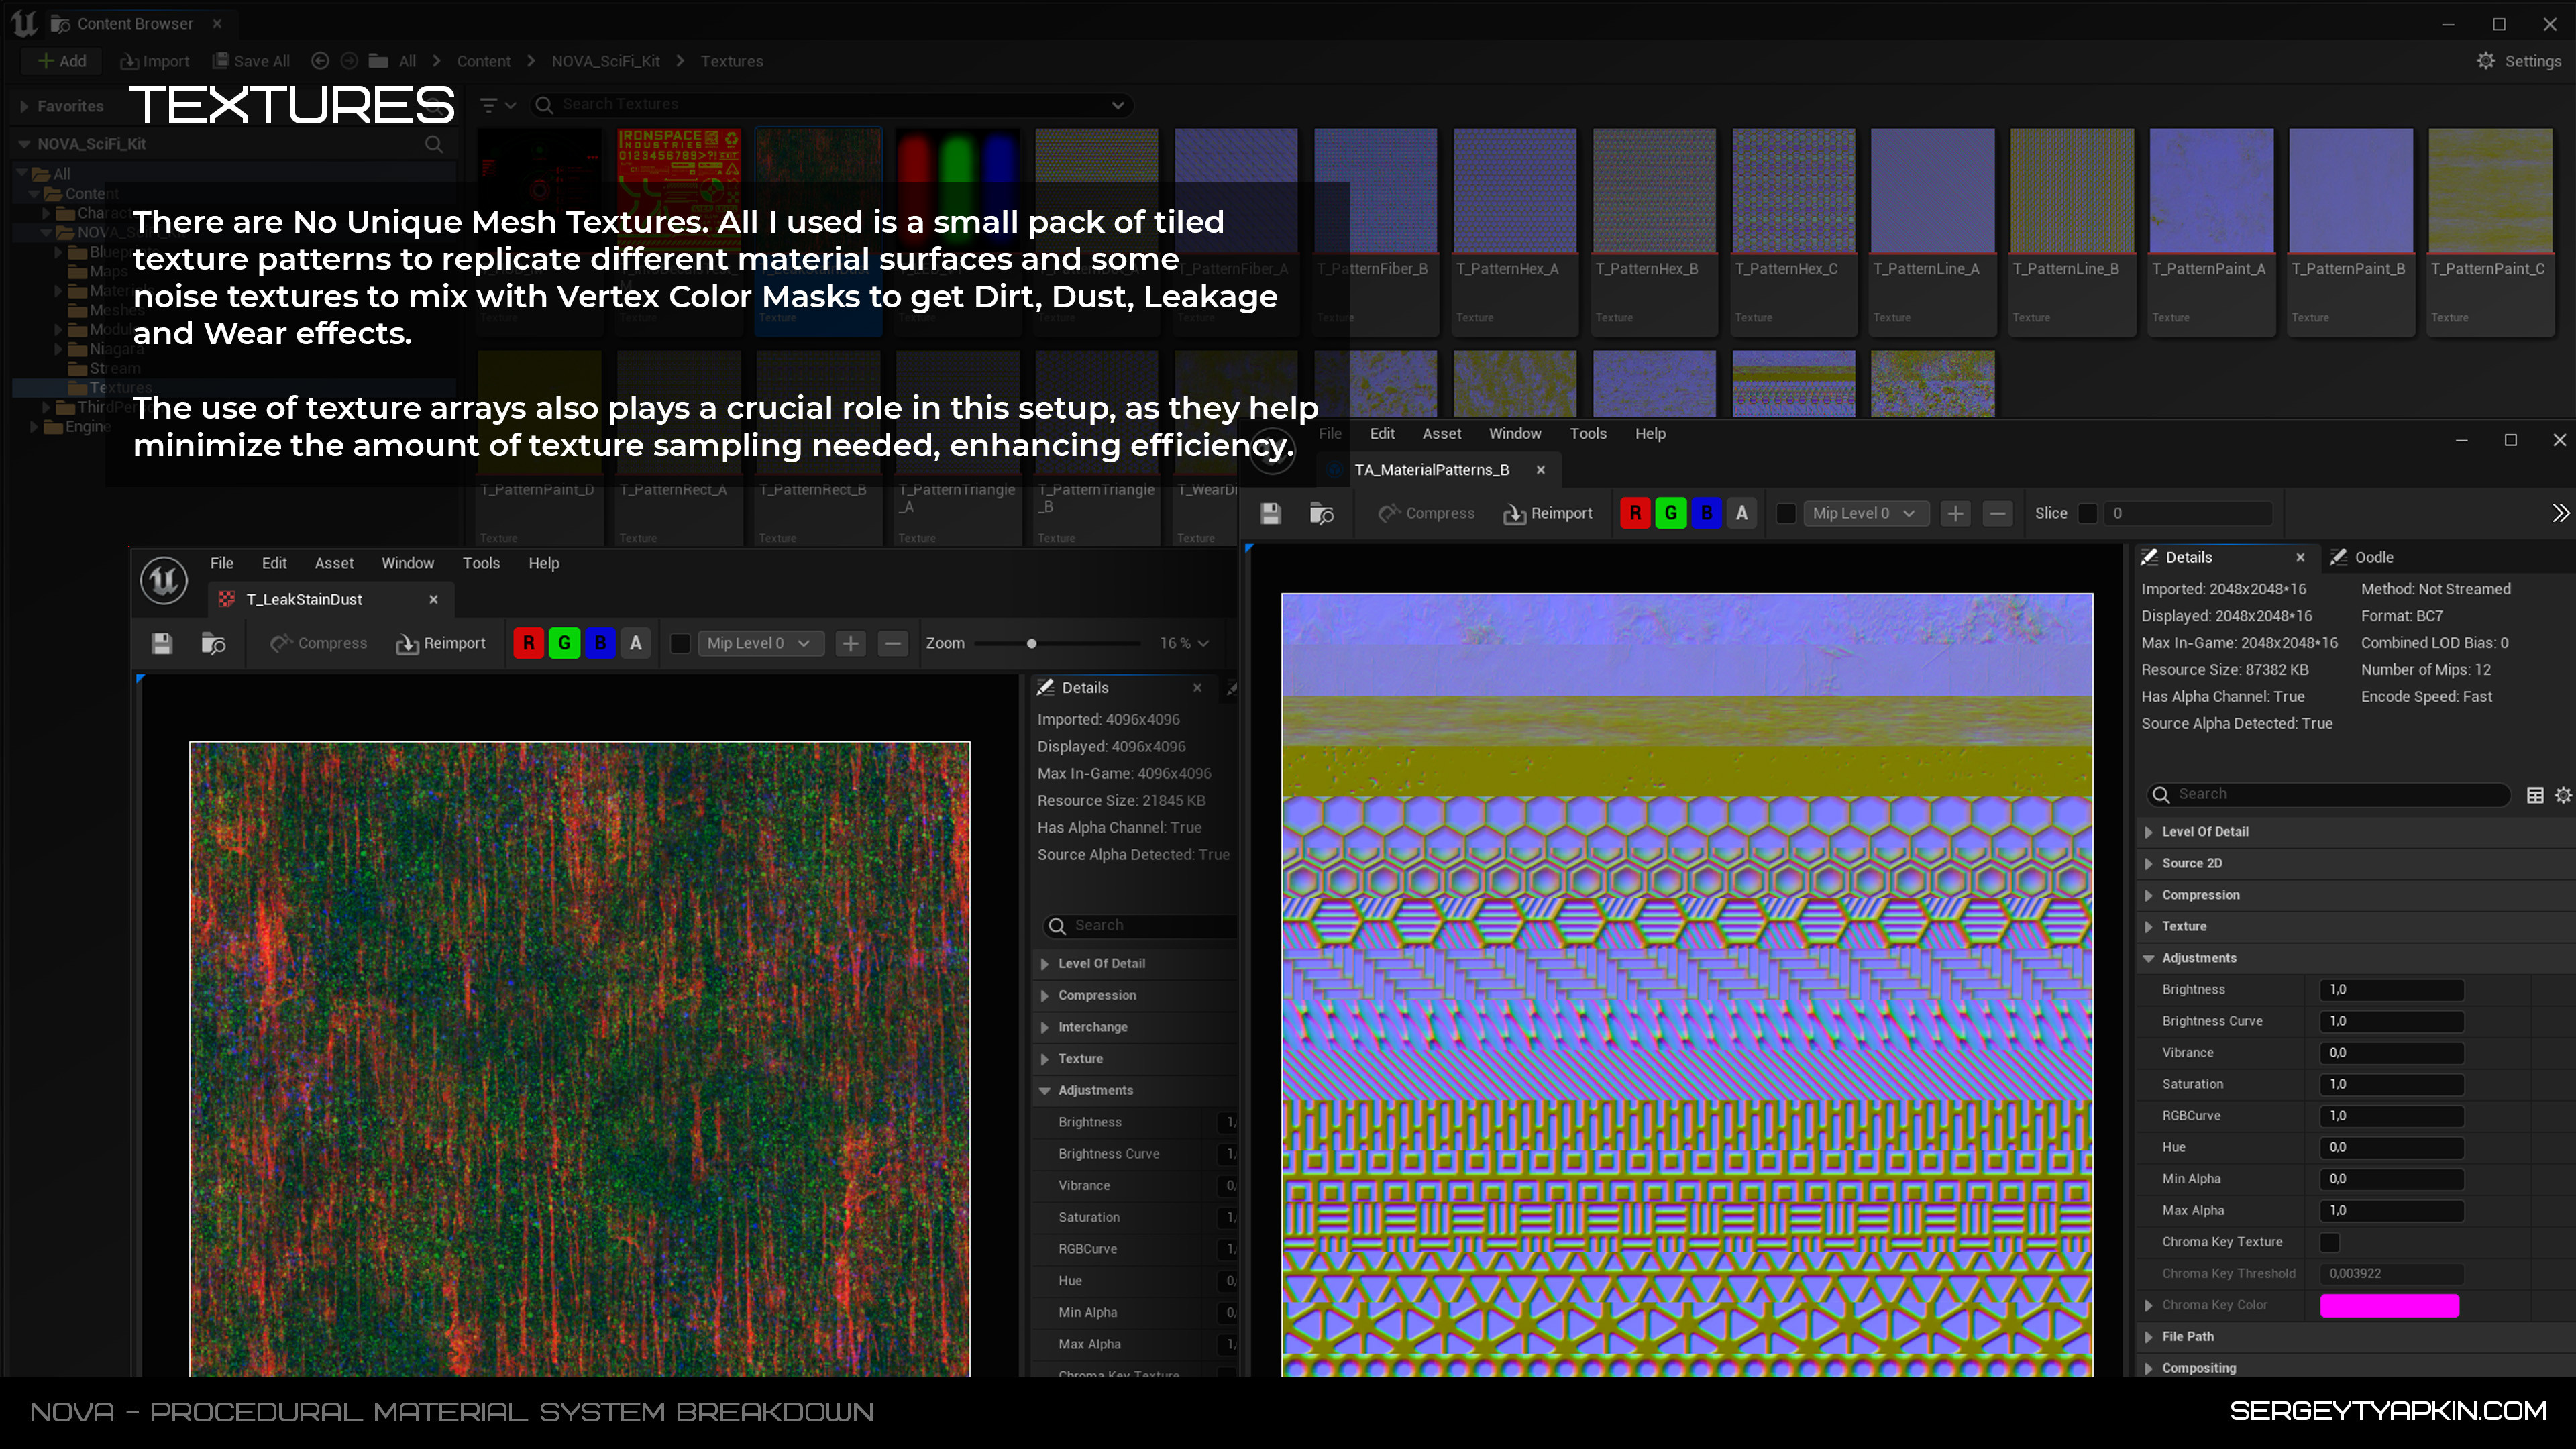Screen dimensions: 2576x1449
Task: Click search icon in NOVA_SciFi_Kit sources panel
Action: click(x=434, y=144)
